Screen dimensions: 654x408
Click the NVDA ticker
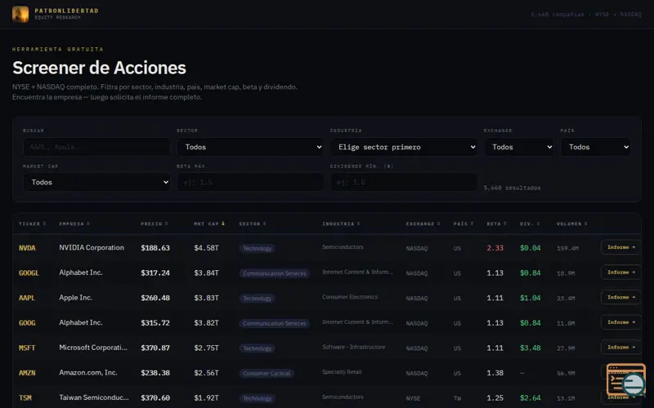[x=27, y=248]
